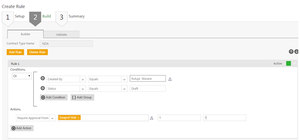
Task: Click the Conditions label
Action: tap(18, 70)
